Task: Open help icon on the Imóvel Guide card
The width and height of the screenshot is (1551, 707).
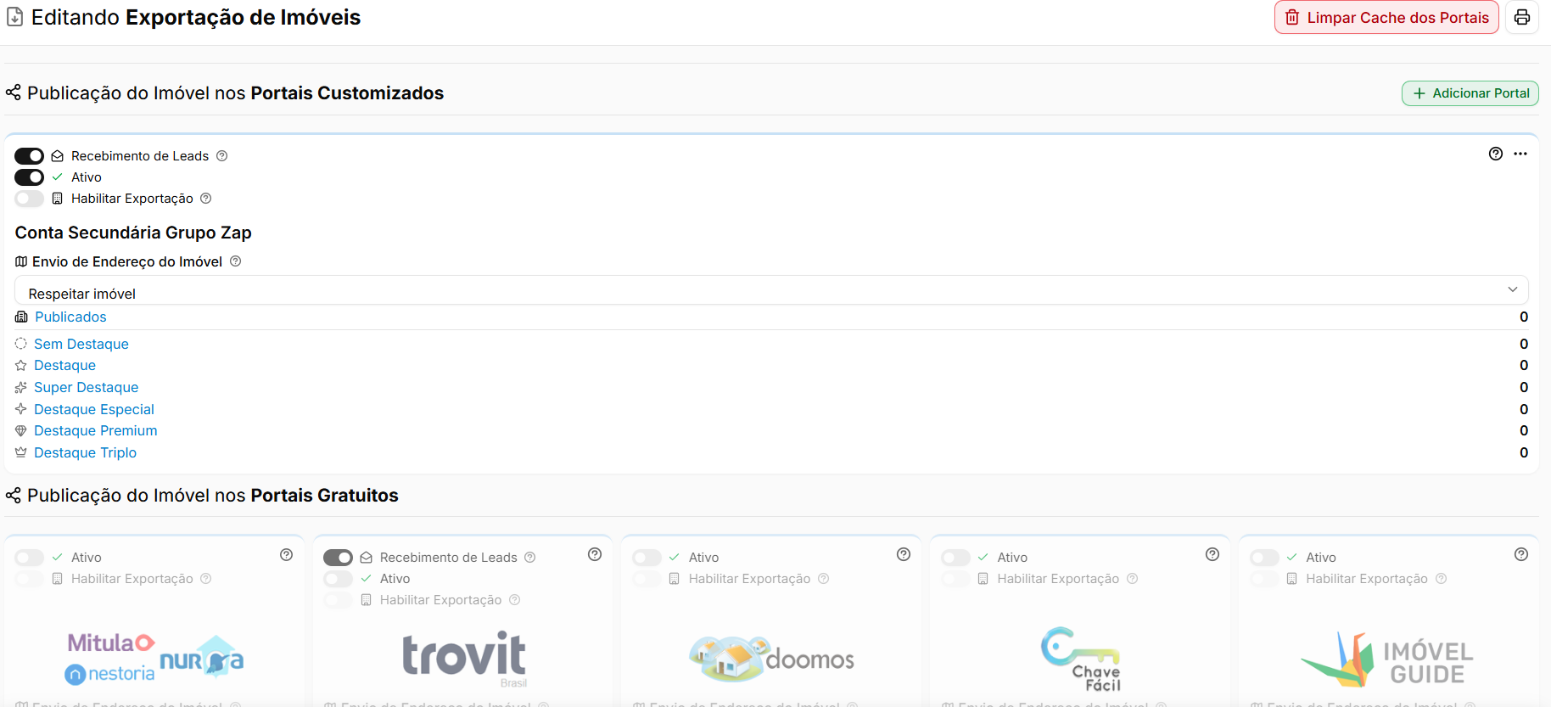Action: pyautogui.click(x=1521, y=554)
